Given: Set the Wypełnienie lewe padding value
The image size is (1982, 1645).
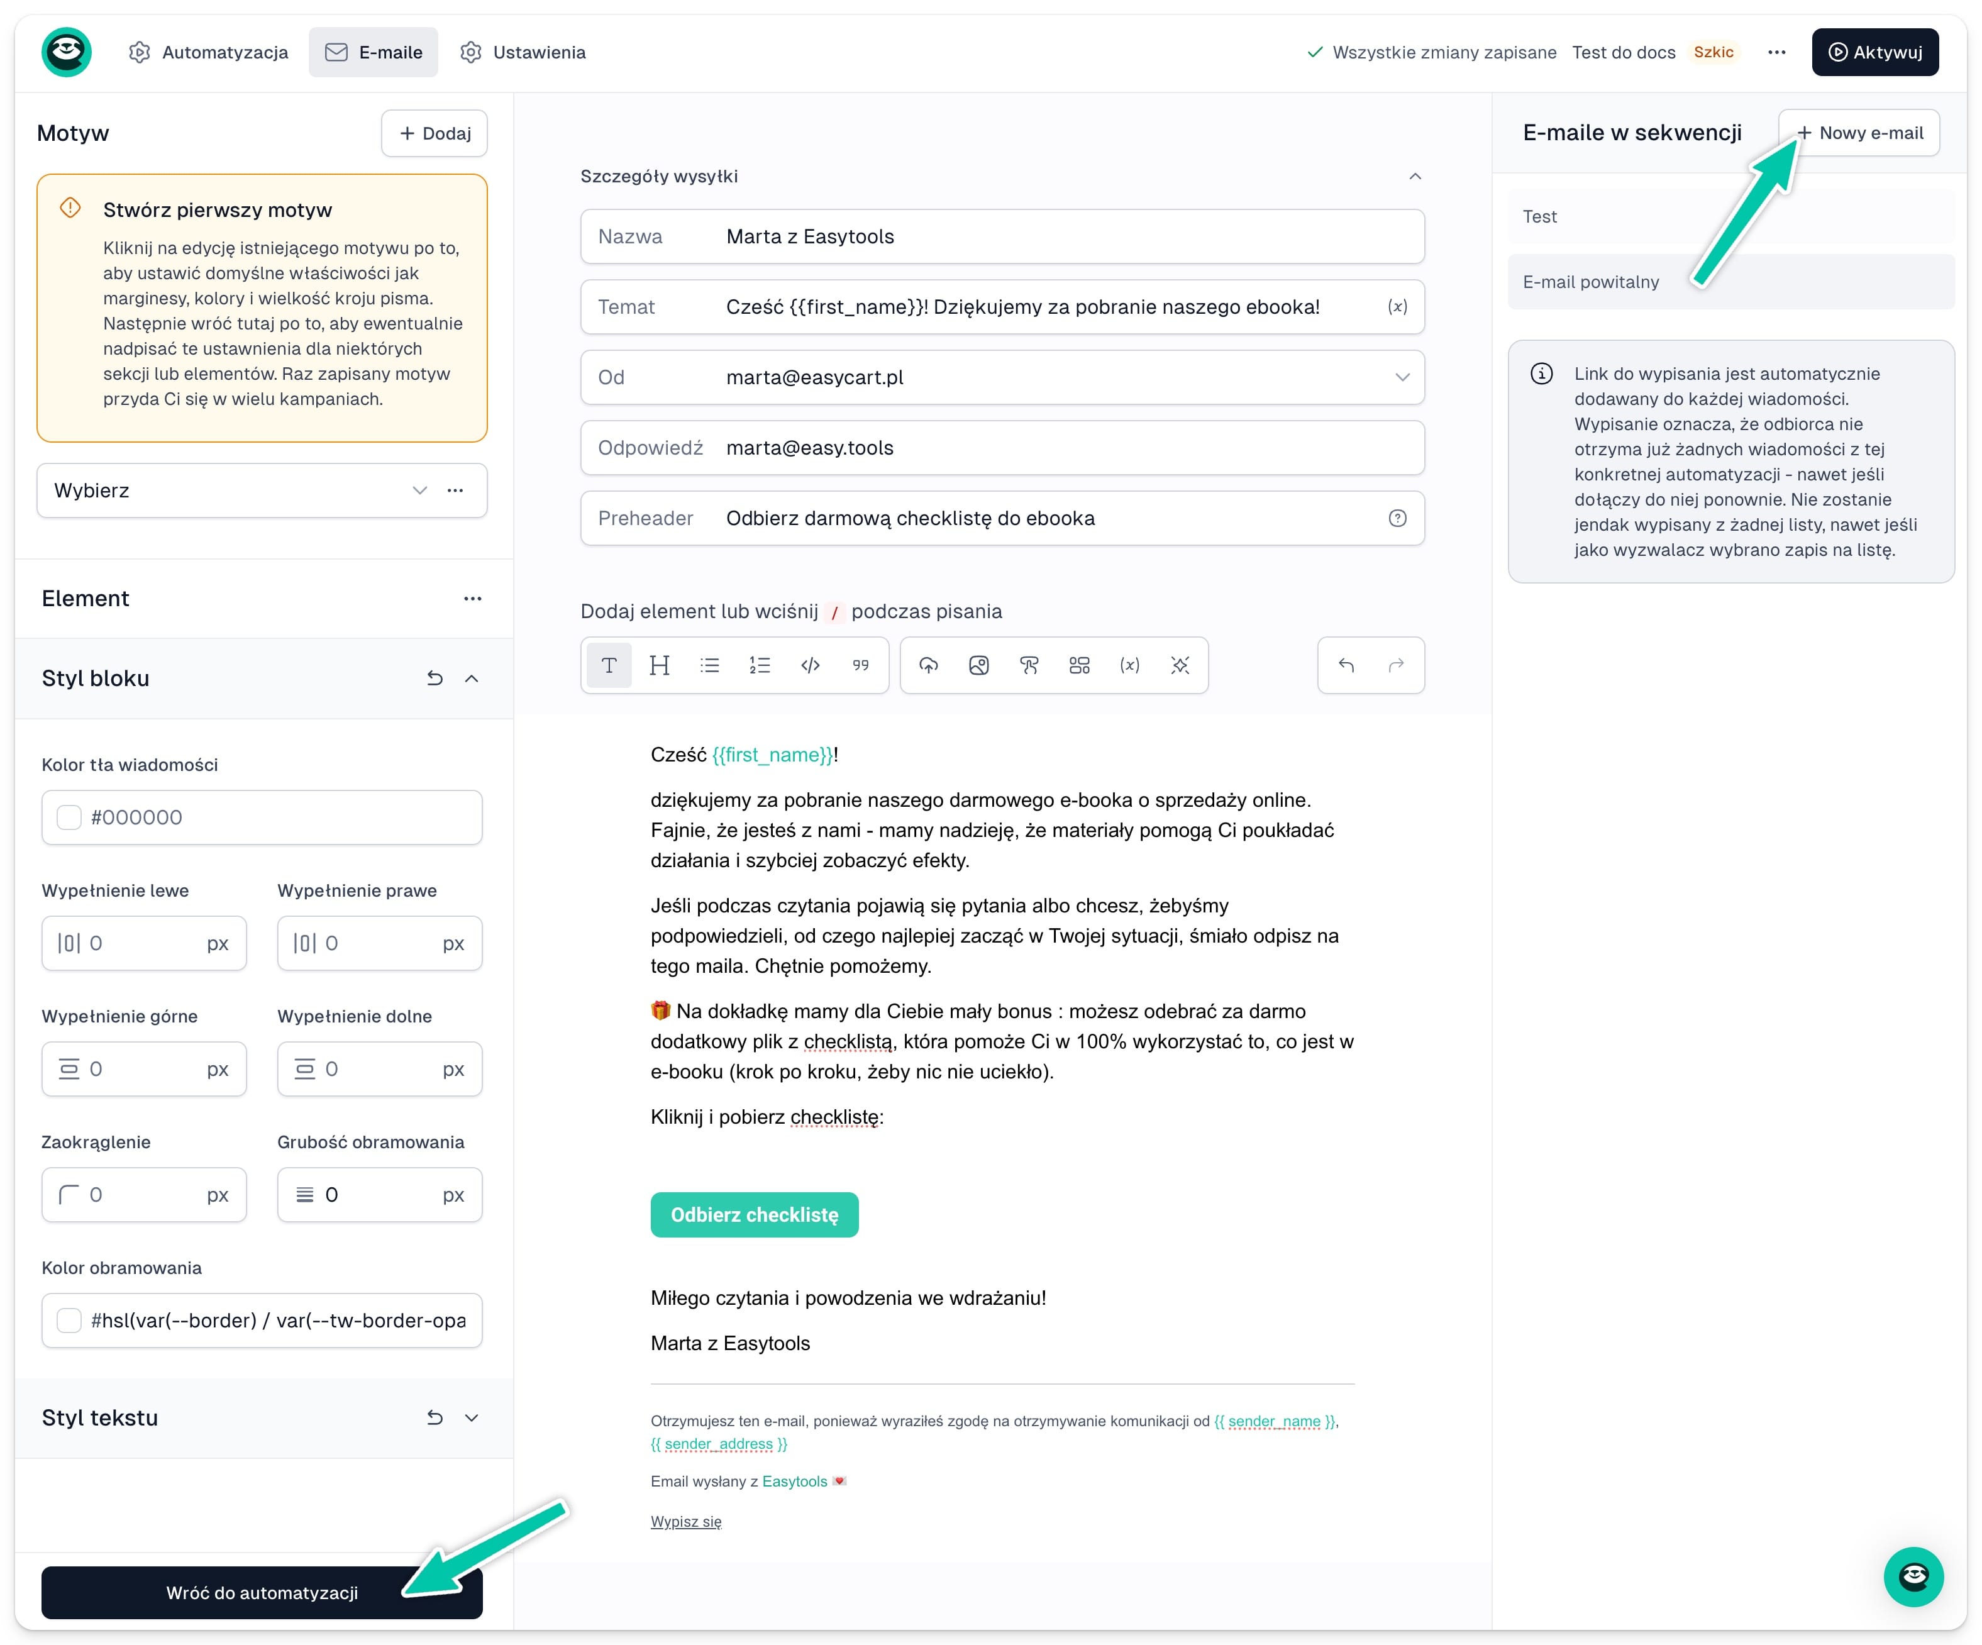Looking at the screenshot, I should [143, 943].
